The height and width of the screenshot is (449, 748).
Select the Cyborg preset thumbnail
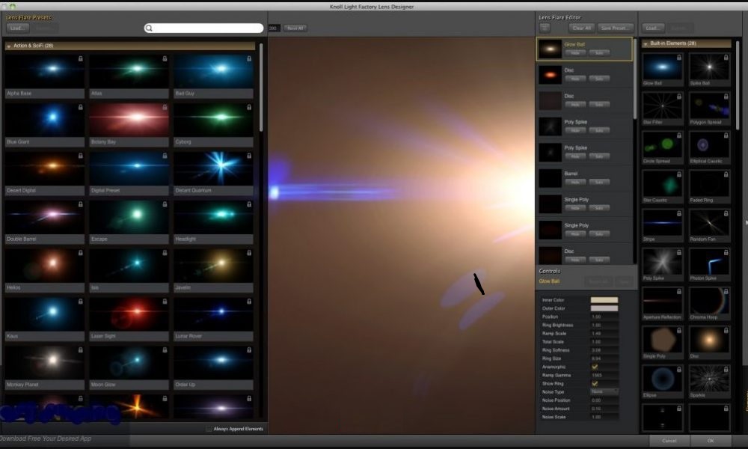pyautogui.click(x=213, y=119)
